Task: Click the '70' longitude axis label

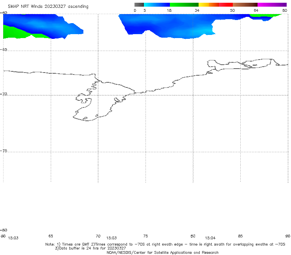Action: (x=98, y=236)
